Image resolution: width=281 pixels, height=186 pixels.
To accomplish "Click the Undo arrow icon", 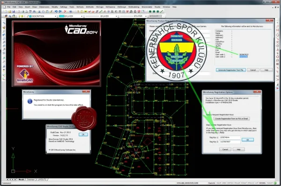I will 56,11.
